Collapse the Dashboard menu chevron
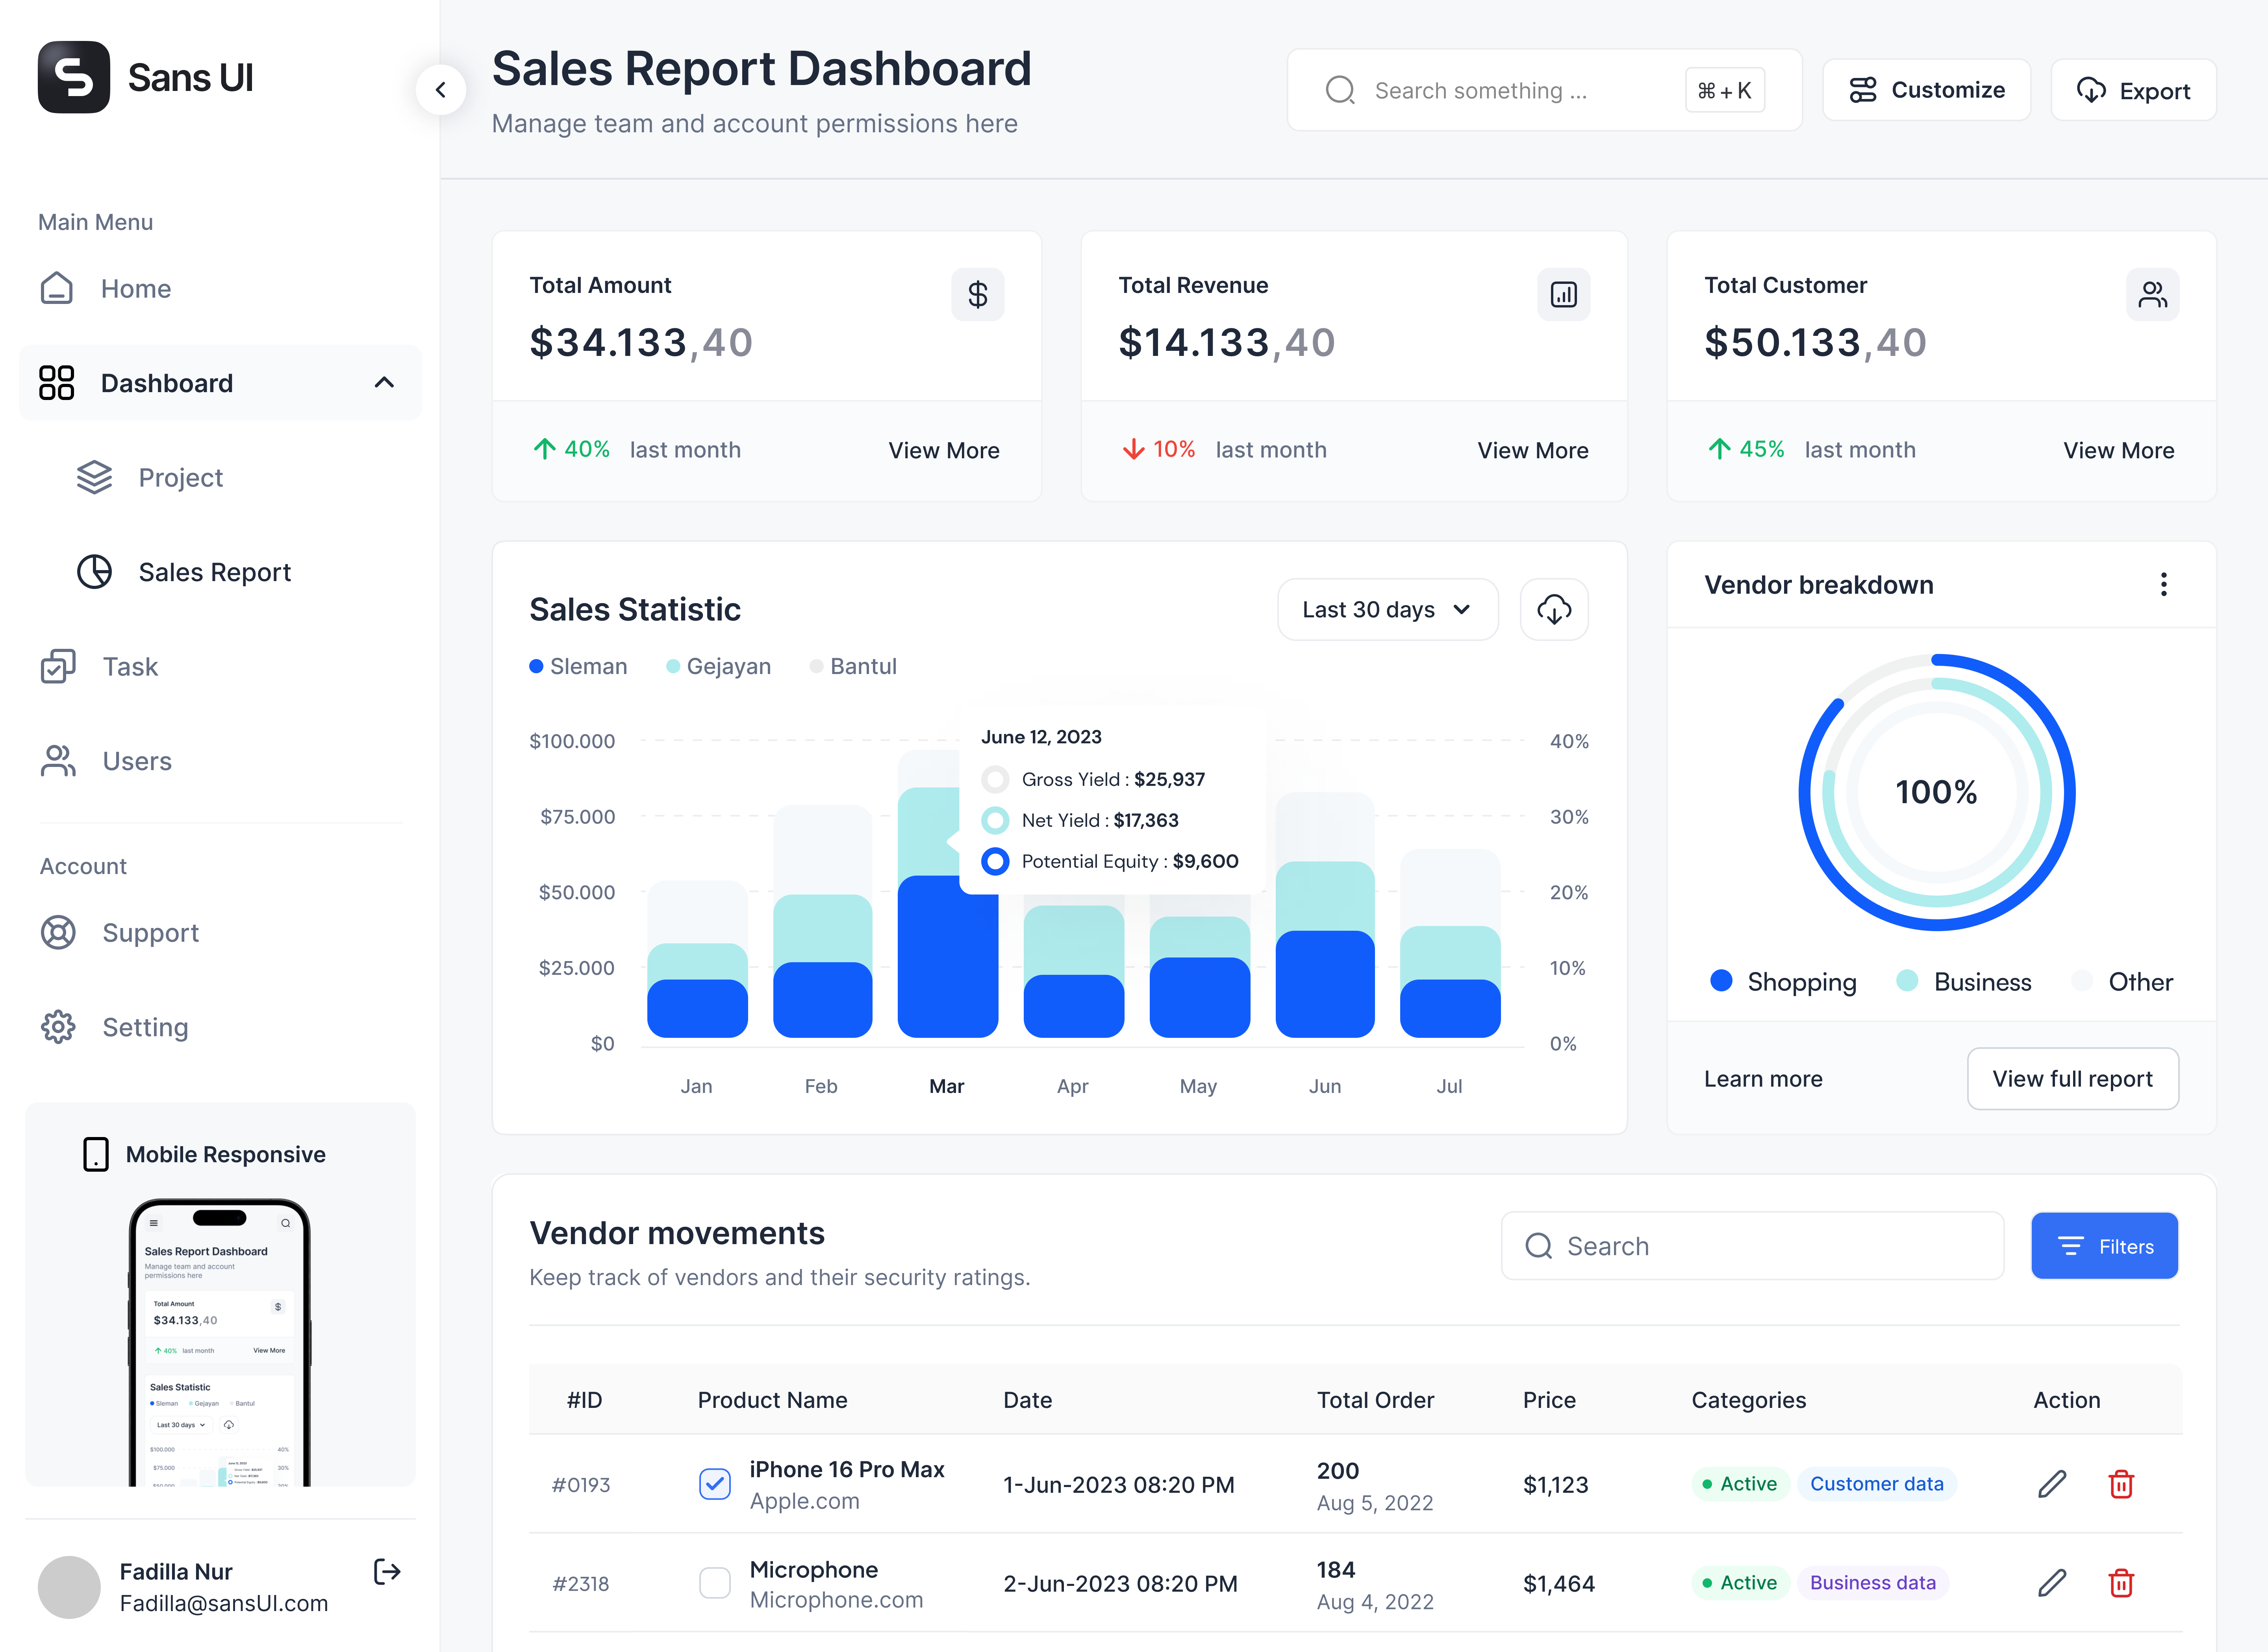2268x1652 pixels. (384, 383)
